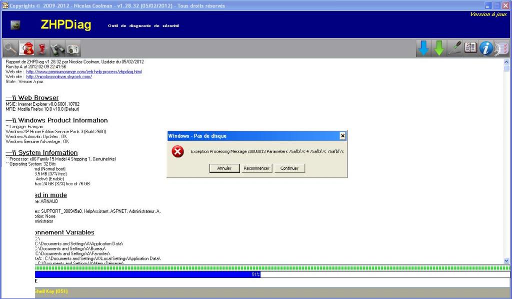This screenshot has height=299, width=512.
Task: Click the green dashed progress strip
Action: click(x=272, y=268)
